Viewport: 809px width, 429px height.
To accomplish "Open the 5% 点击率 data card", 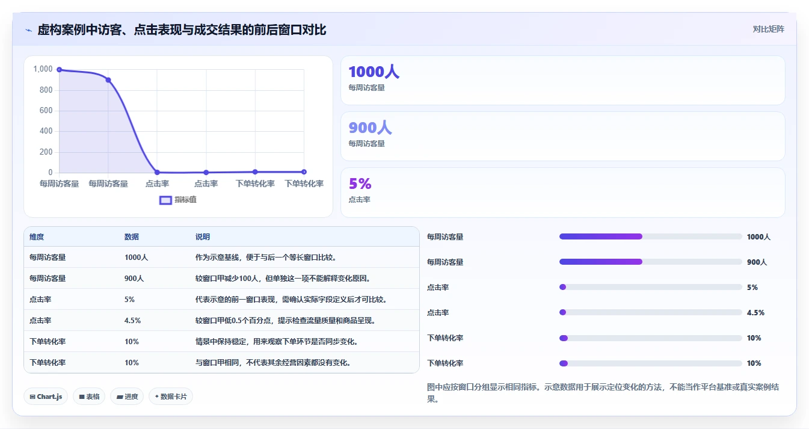I will pyautogui.click(x=563, y=193).
